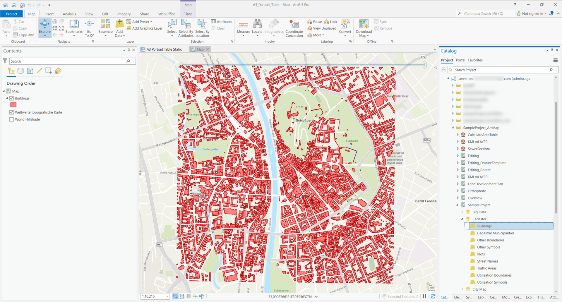Viewport: 562px width, 302px height.
Task: Activate the Locate tool
Action: point(257,28)
